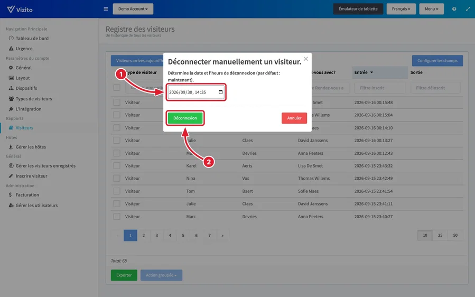Viewport: 475px width, 297px height.
Task: Go to page 3
Action: point(156,236)
